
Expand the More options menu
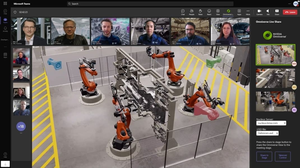point(248,11)
